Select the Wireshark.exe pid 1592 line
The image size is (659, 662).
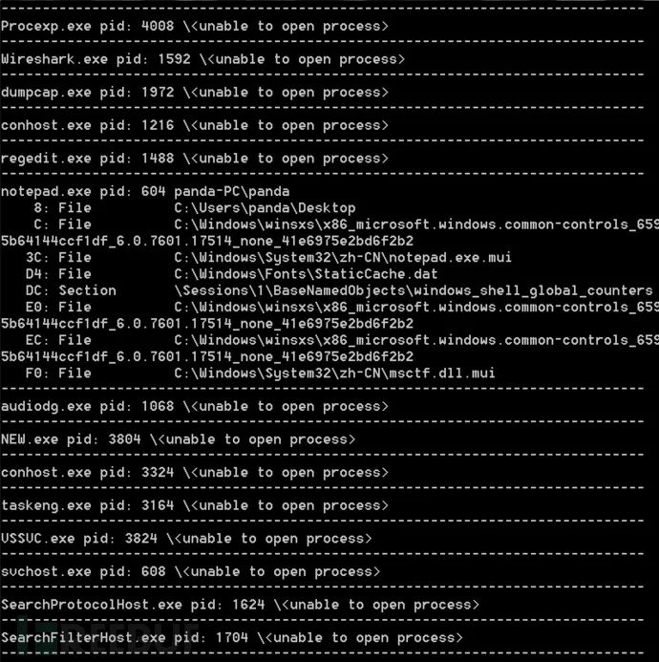tap(202, 59)
